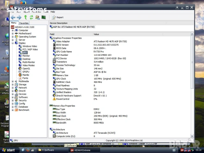Switch to the Favorites tab
The height and width of the screenshot is (153, 204).
24,23
